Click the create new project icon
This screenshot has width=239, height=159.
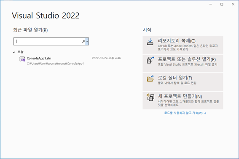click(150, 97)
